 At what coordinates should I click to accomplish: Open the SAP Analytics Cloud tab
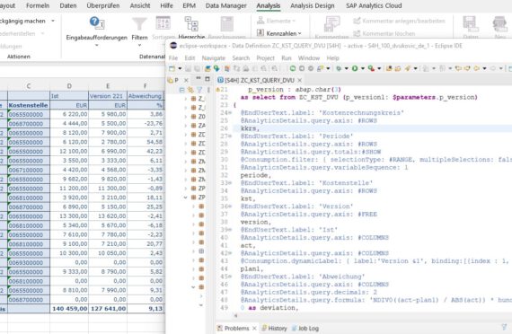[x=374, y=5]
